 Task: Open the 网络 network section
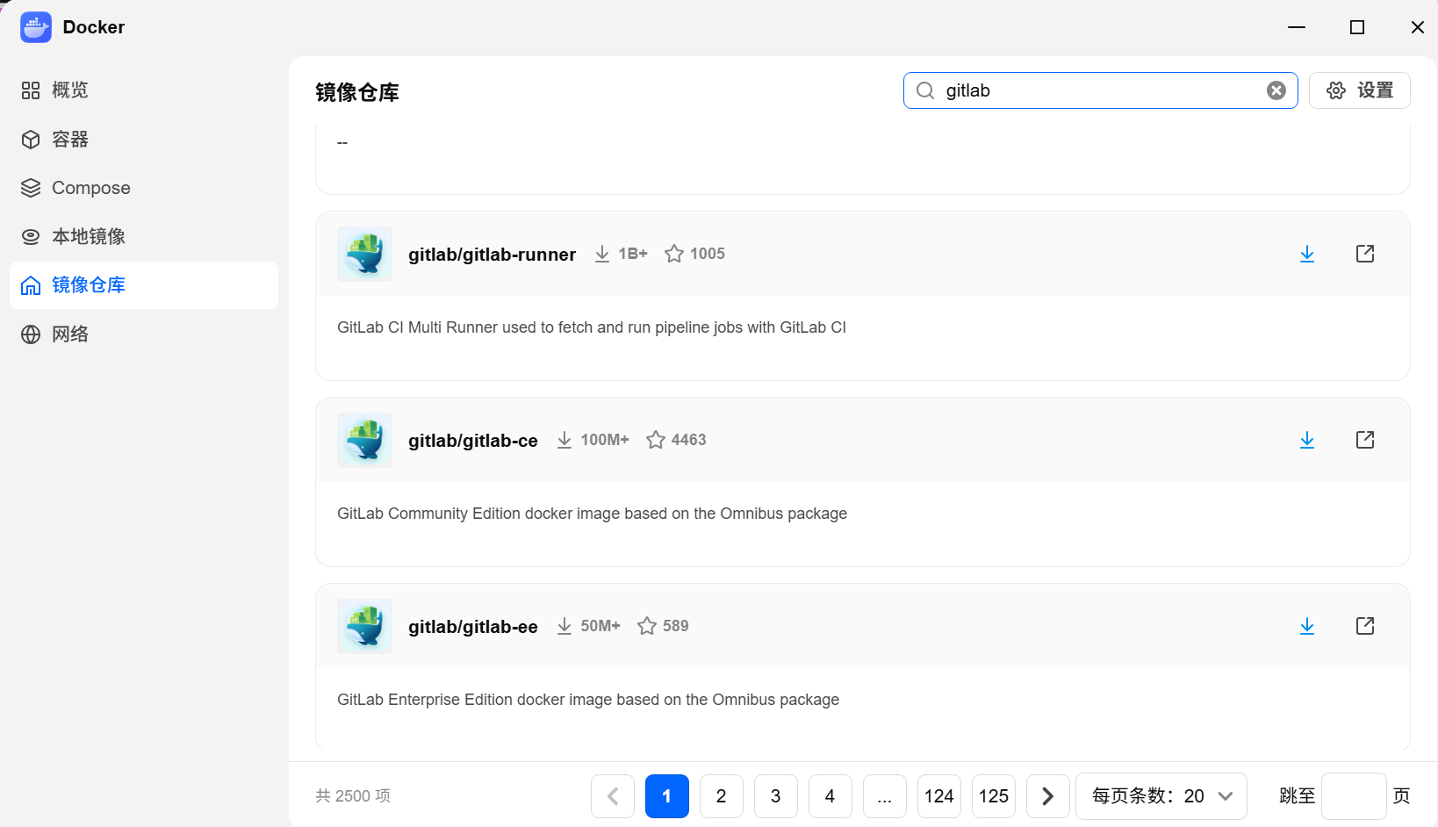pyautogui.click(x=144, y=334)
